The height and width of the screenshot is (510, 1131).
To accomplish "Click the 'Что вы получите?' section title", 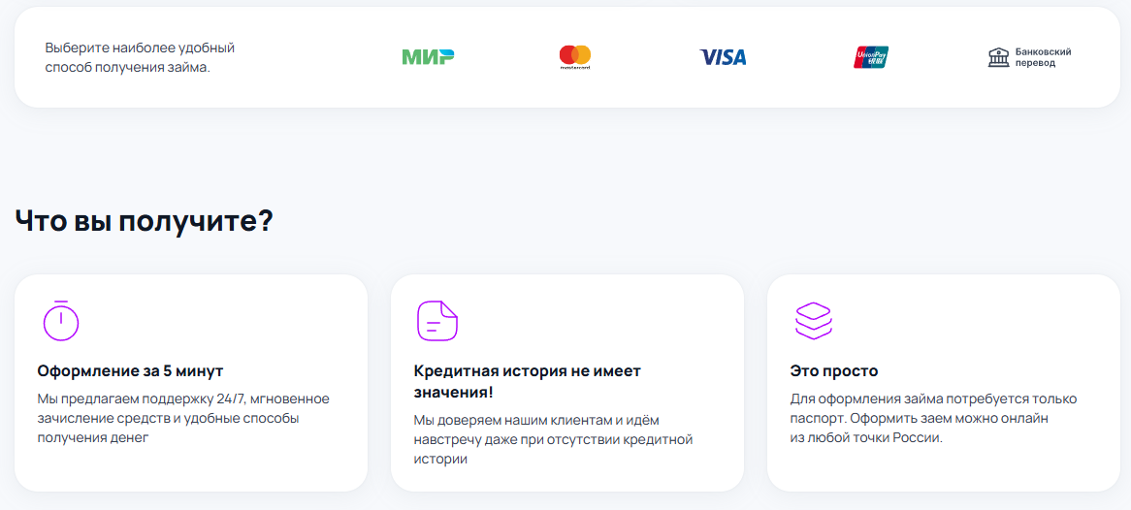I will click(x=144, y=220).
